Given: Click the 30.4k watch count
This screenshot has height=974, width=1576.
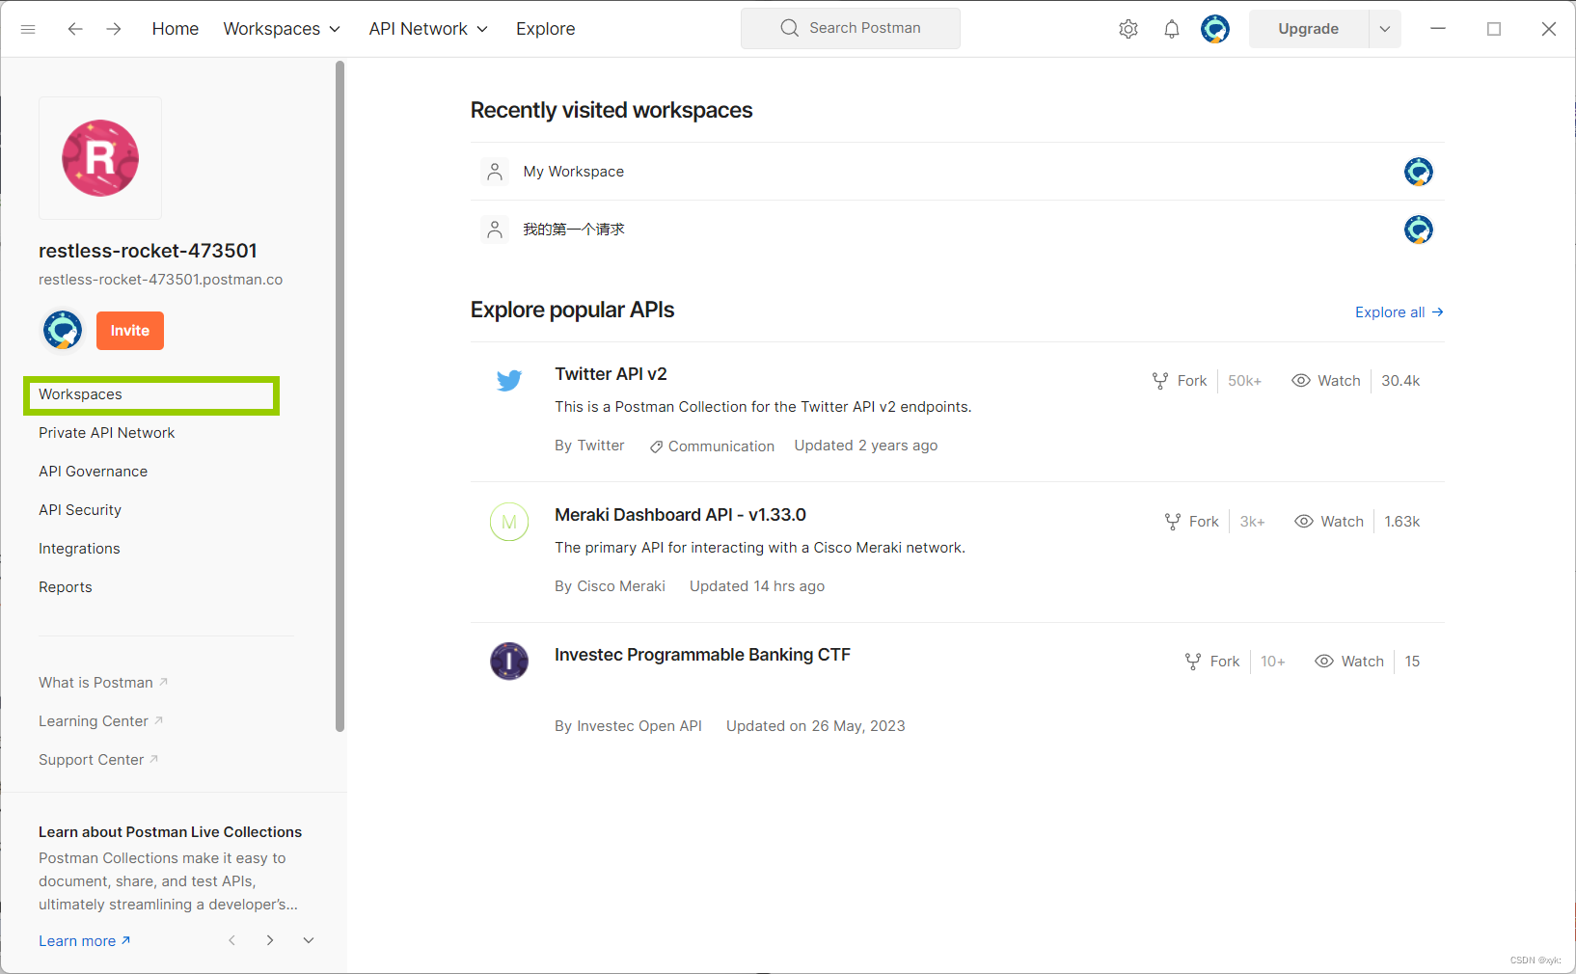Looking at the screenshot, I should 1400,381.
